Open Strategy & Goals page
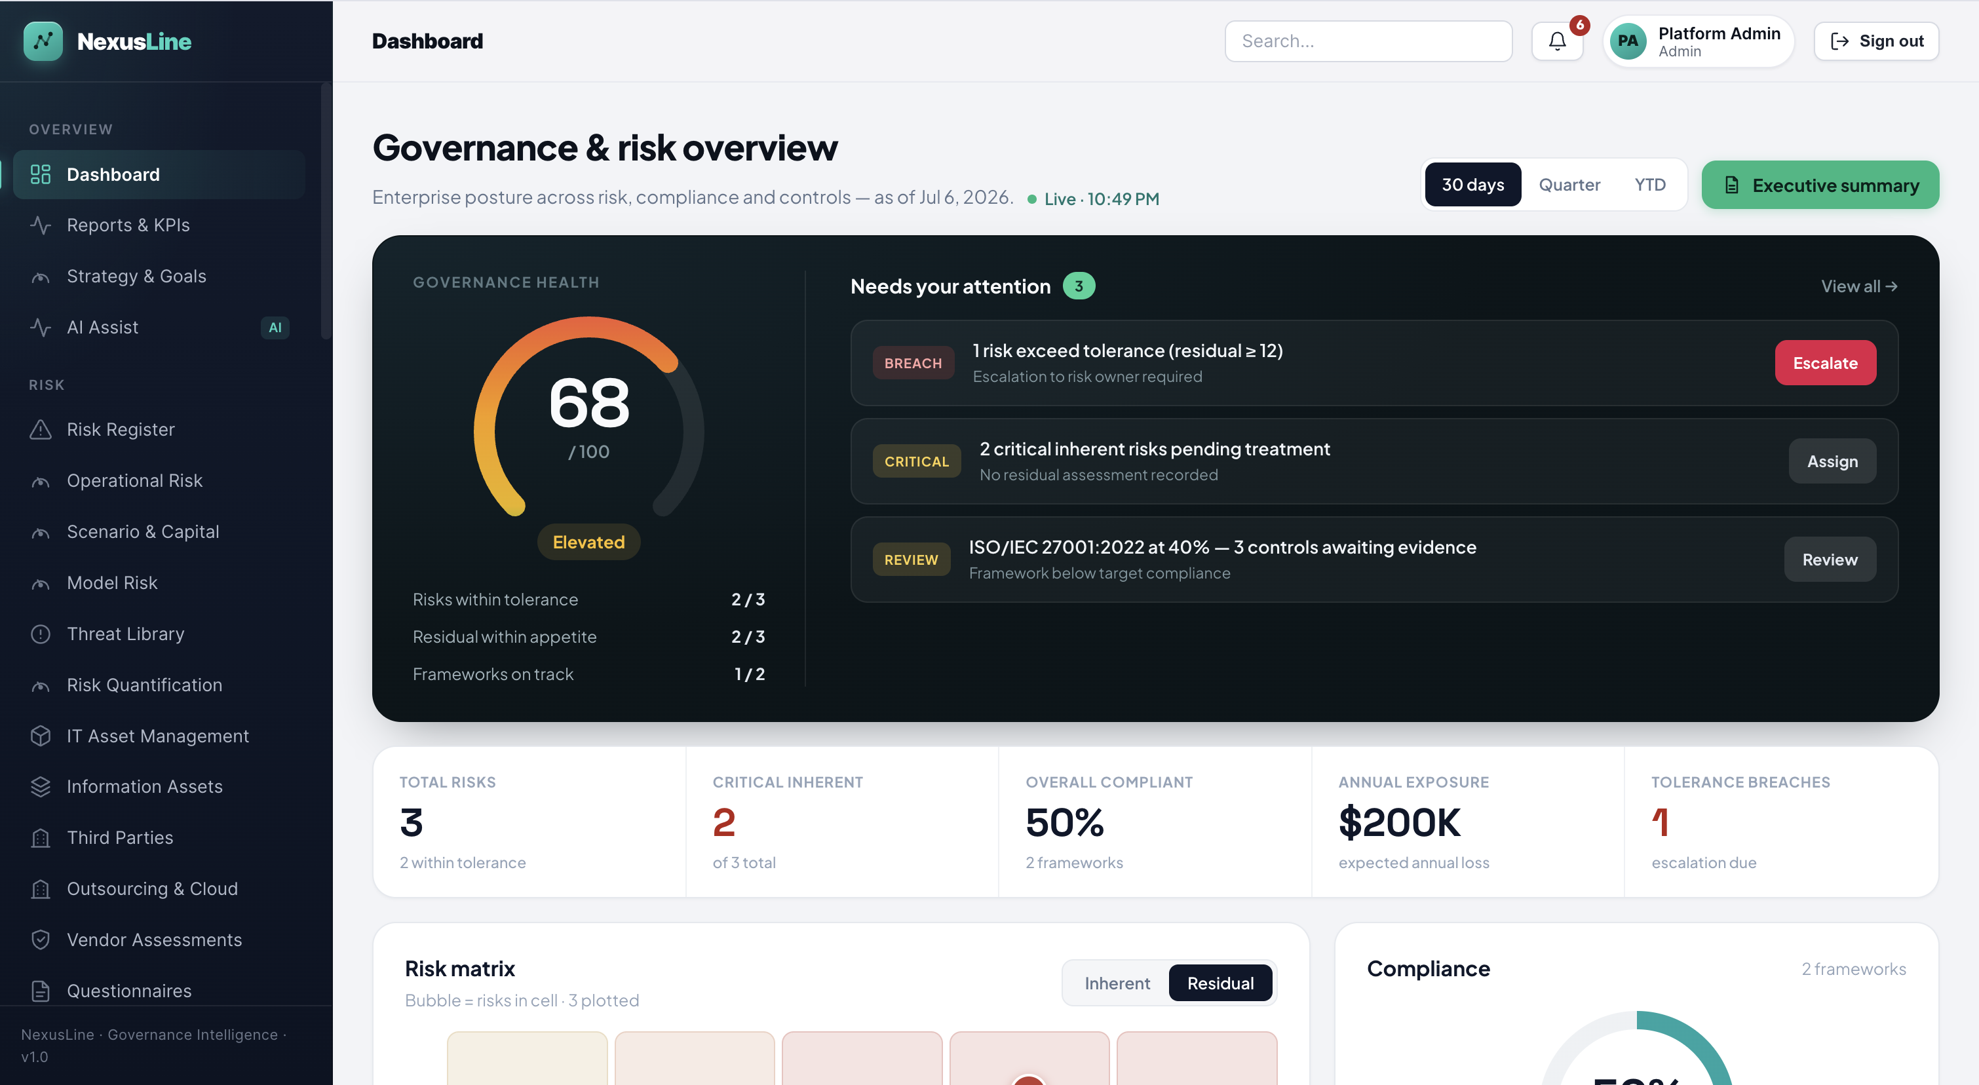This screenshot has height=1085, width=1979. click(x=159, y=276)
